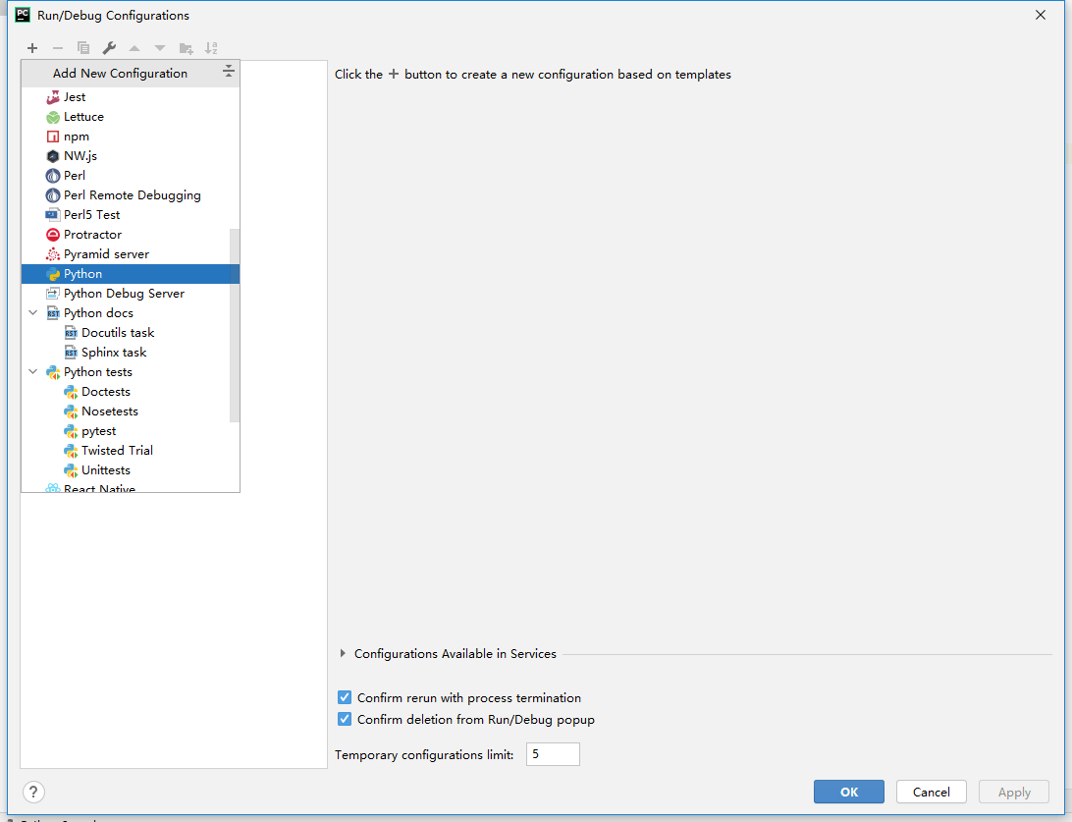Collapse the Python docs group arrow
Screen dimensions: 1072x822
[32, 312]
